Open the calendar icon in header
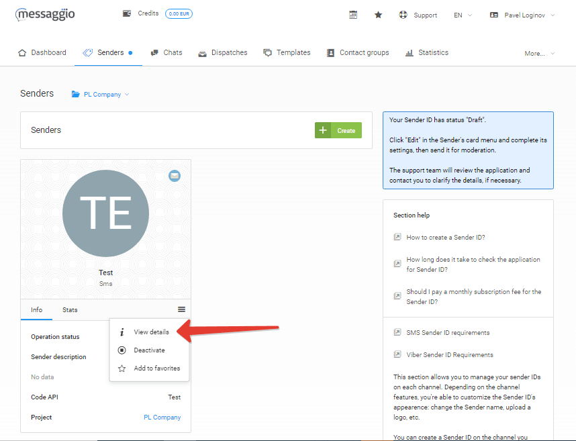The image size is (576, 441). click(x=353, y=15)
